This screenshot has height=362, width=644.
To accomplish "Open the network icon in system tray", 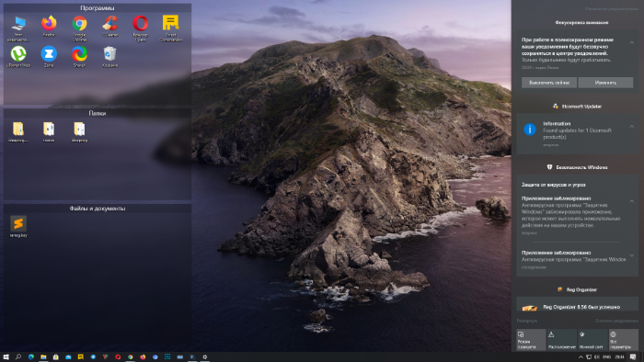I will coord(589,357).
